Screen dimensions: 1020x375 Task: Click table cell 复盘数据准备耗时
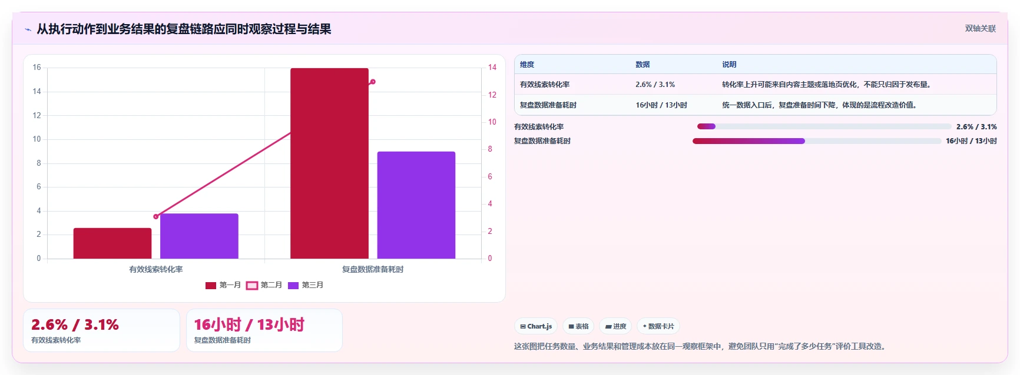pyautogui.click(x=548, y=105)
